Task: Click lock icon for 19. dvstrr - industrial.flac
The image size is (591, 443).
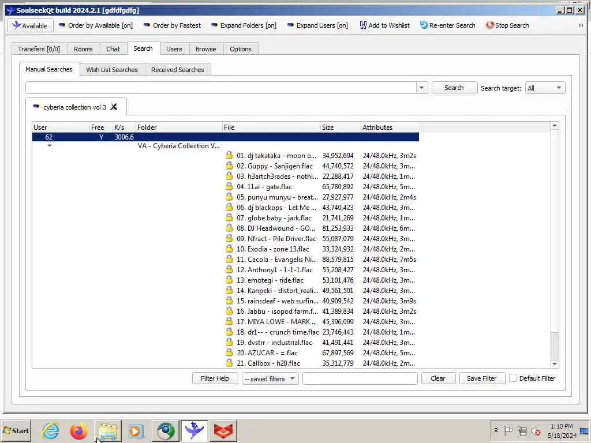Action: (x=229, y=342)
